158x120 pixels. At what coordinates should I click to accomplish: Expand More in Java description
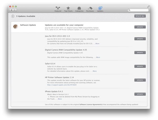(97, 44)
